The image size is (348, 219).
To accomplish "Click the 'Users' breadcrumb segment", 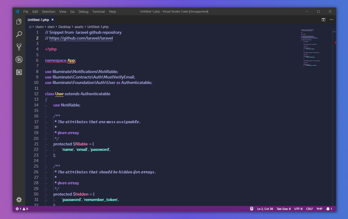I will pyautogui.click(x=40, y=27).
